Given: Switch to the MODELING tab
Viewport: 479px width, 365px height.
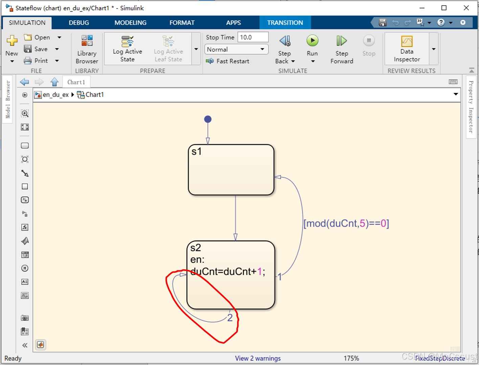Looking at the screenshot, I should point(130,23).
